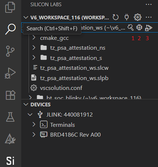The width and height of the screenshot is (158, 167).
Task: Expand the Terminals node
Action: pos(34,124)
